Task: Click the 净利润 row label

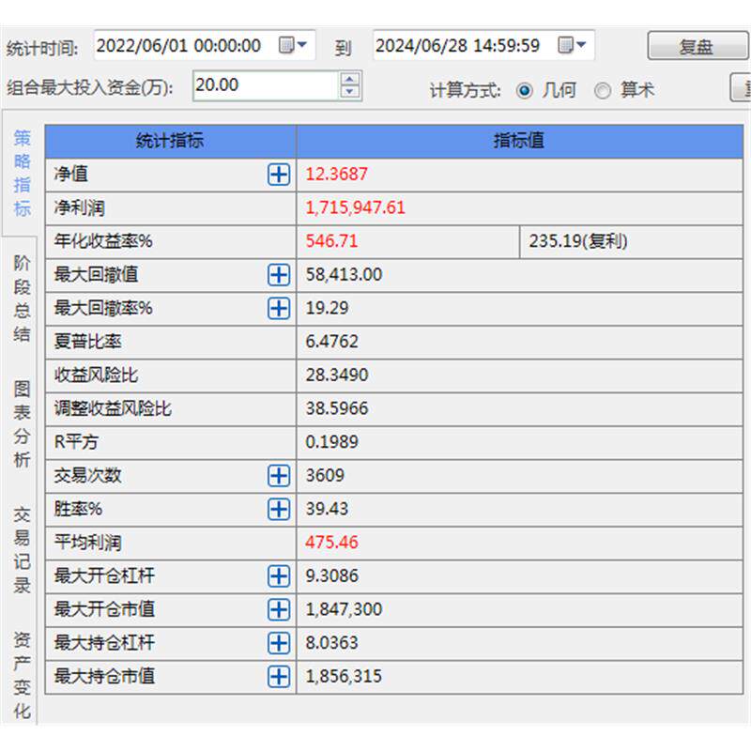Action: (79, 208)
